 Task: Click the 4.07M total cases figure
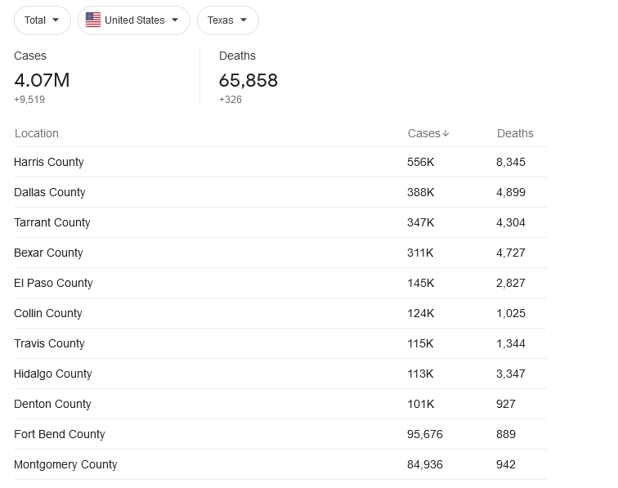(42, 80)
